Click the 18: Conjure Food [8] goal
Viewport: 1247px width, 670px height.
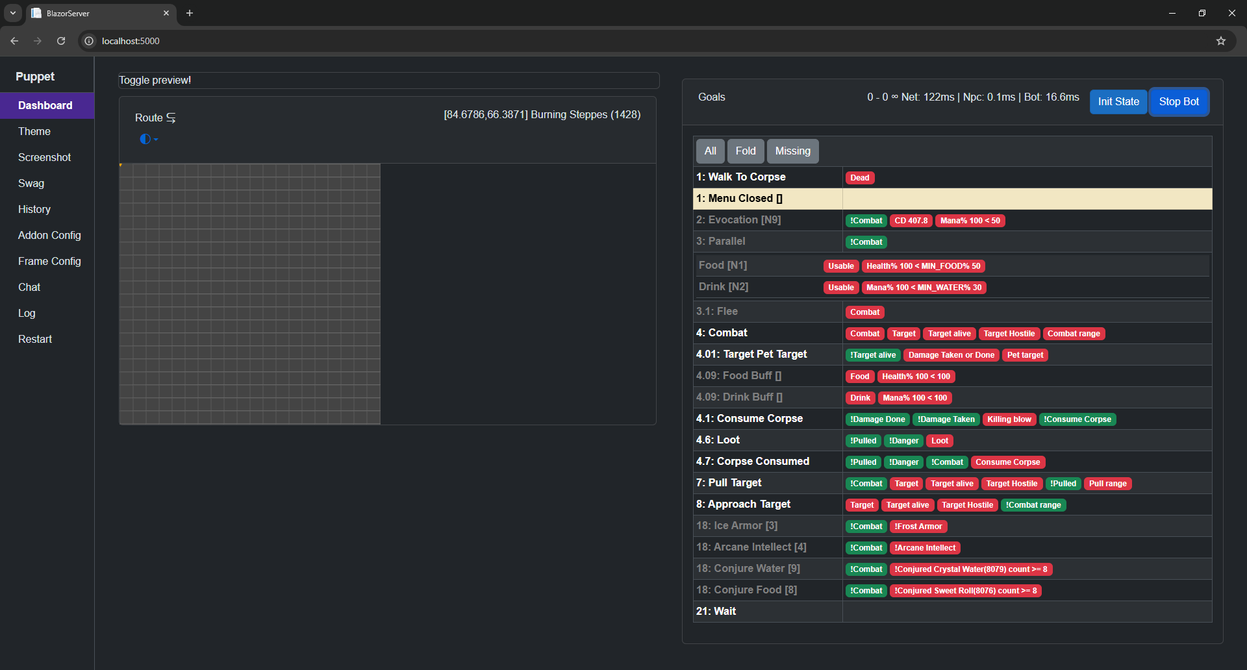(746, 589)
